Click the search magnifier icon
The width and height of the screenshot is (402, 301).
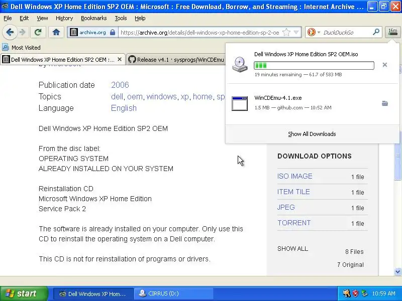[376, 32]
